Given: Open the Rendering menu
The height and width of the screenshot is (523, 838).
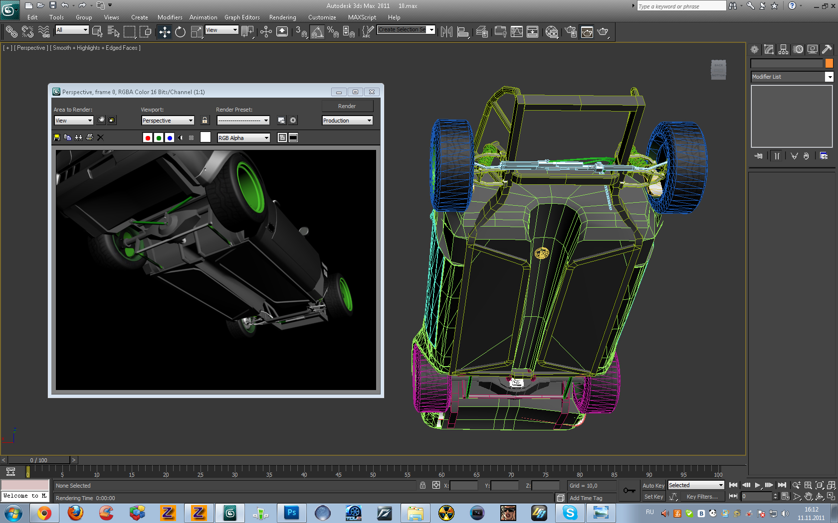Looking at the screenshot, I should click(x=282, y=17).
